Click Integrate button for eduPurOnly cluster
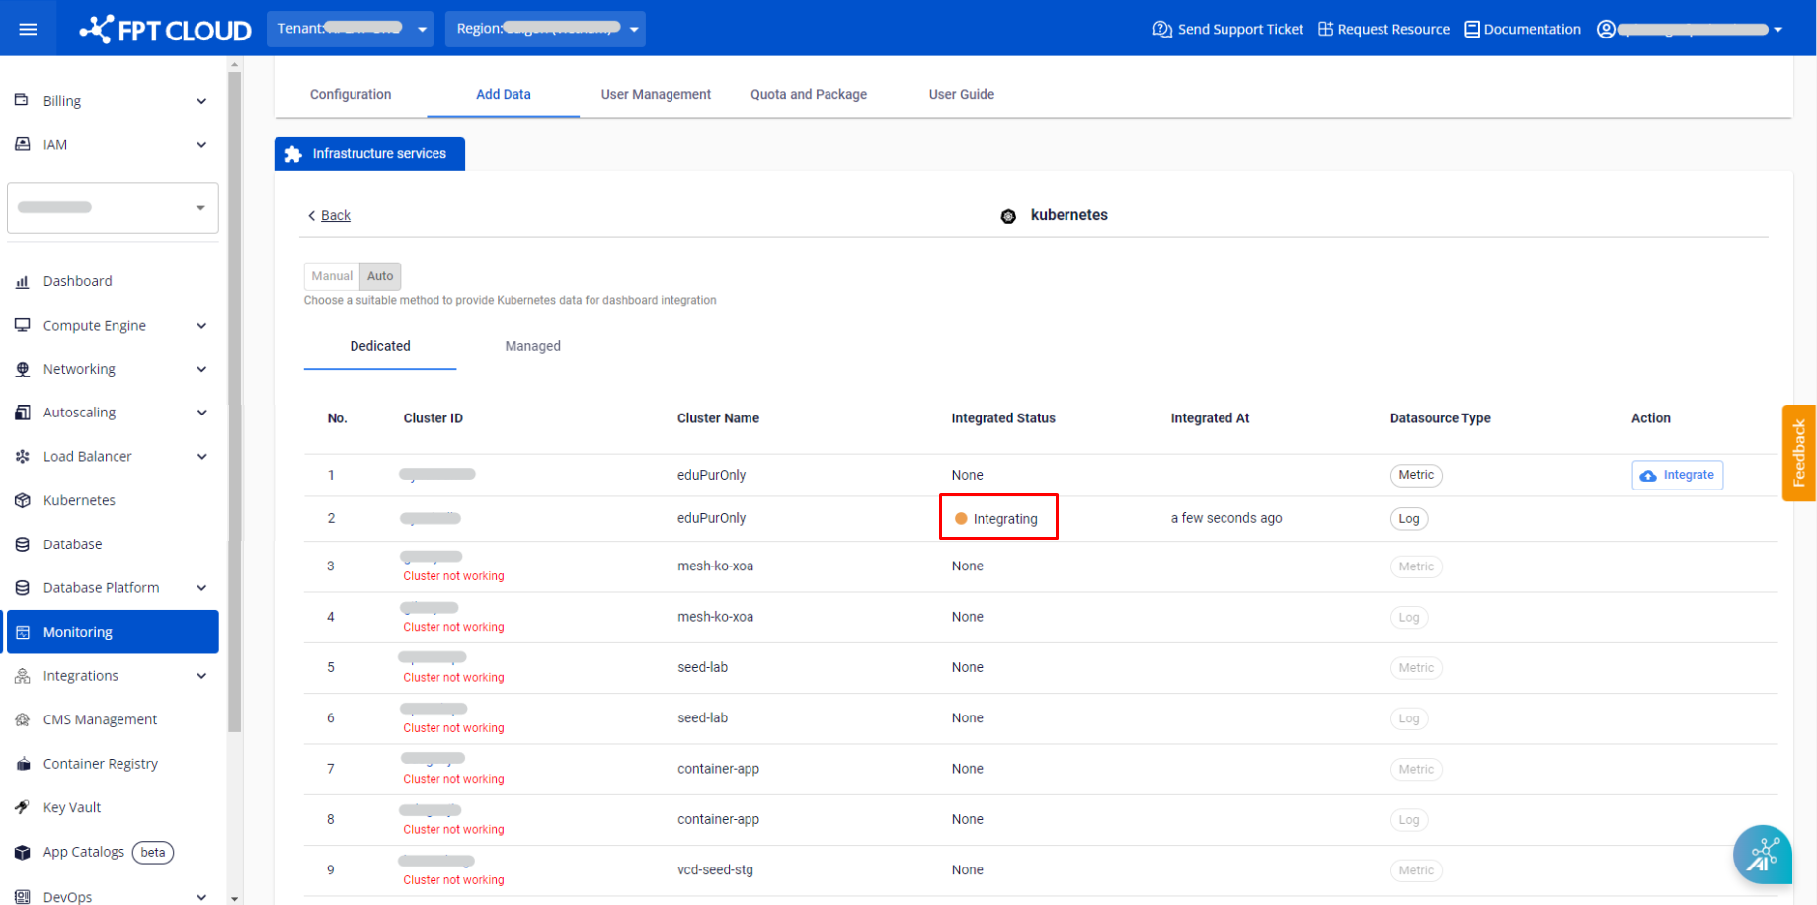 point(1677,475)
